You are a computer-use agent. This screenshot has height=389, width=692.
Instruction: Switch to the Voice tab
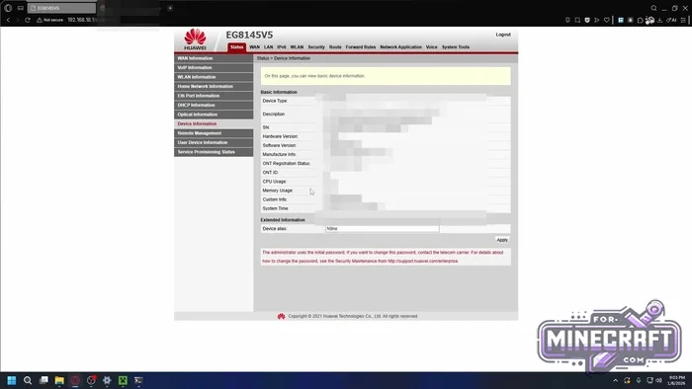432,47
